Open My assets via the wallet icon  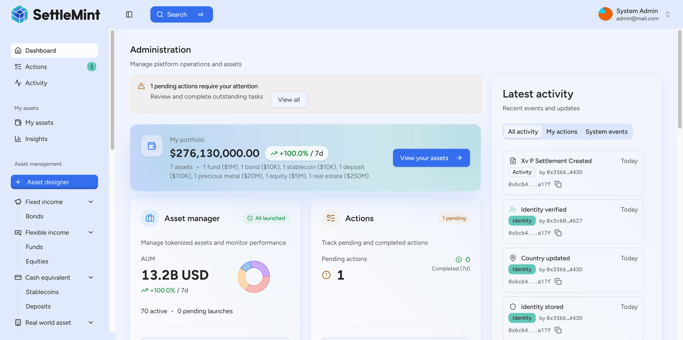(18, 123)
